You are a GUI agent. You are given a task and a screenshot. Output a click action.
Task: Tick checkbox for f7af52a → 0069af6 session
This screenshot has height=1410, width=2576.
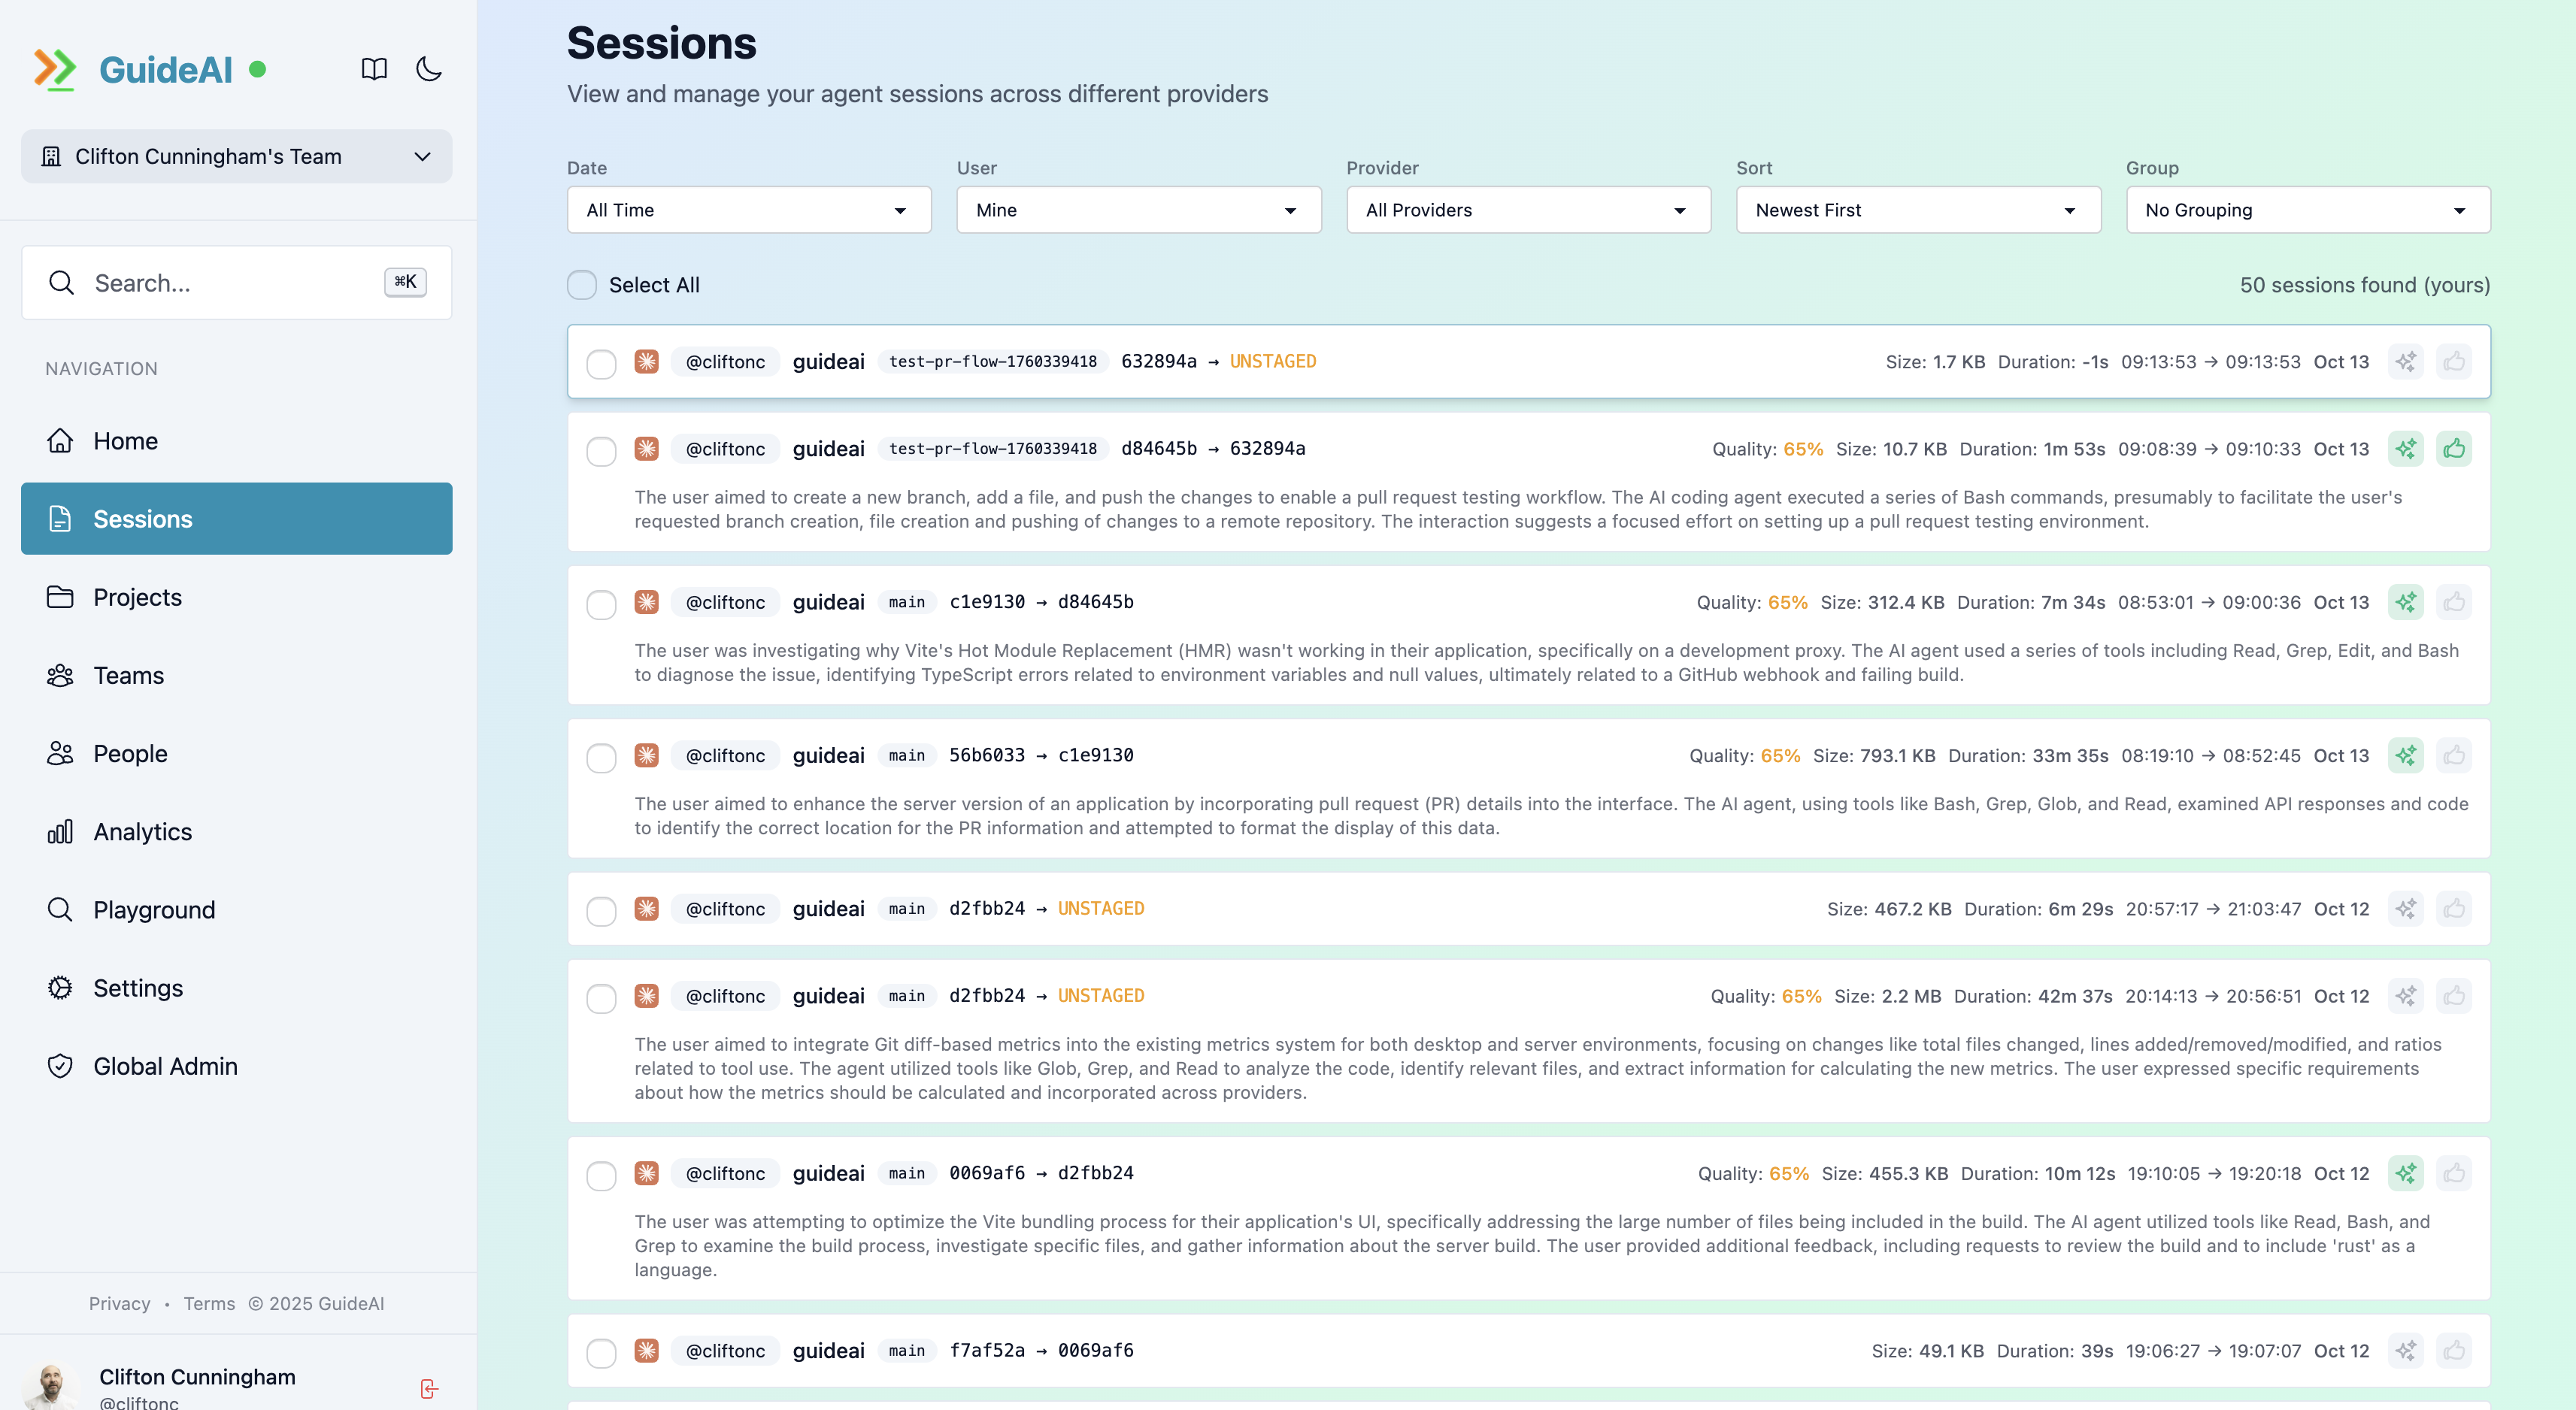point(601,1353)
